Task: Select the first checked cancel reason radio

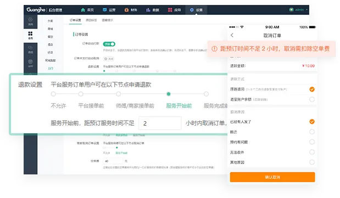Action: pos(312,122)
